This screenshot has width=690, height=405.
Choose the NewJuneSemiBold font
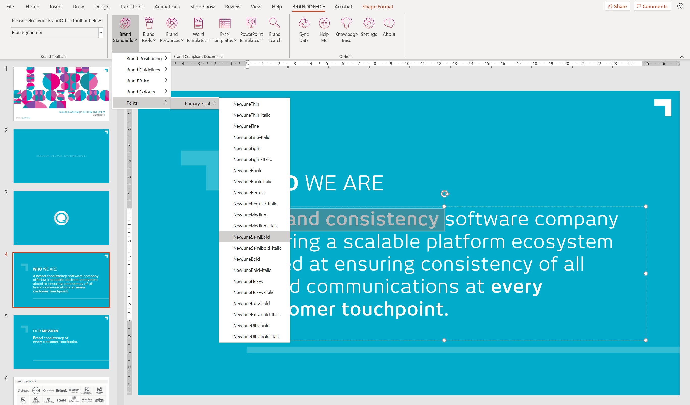[251, 237]
